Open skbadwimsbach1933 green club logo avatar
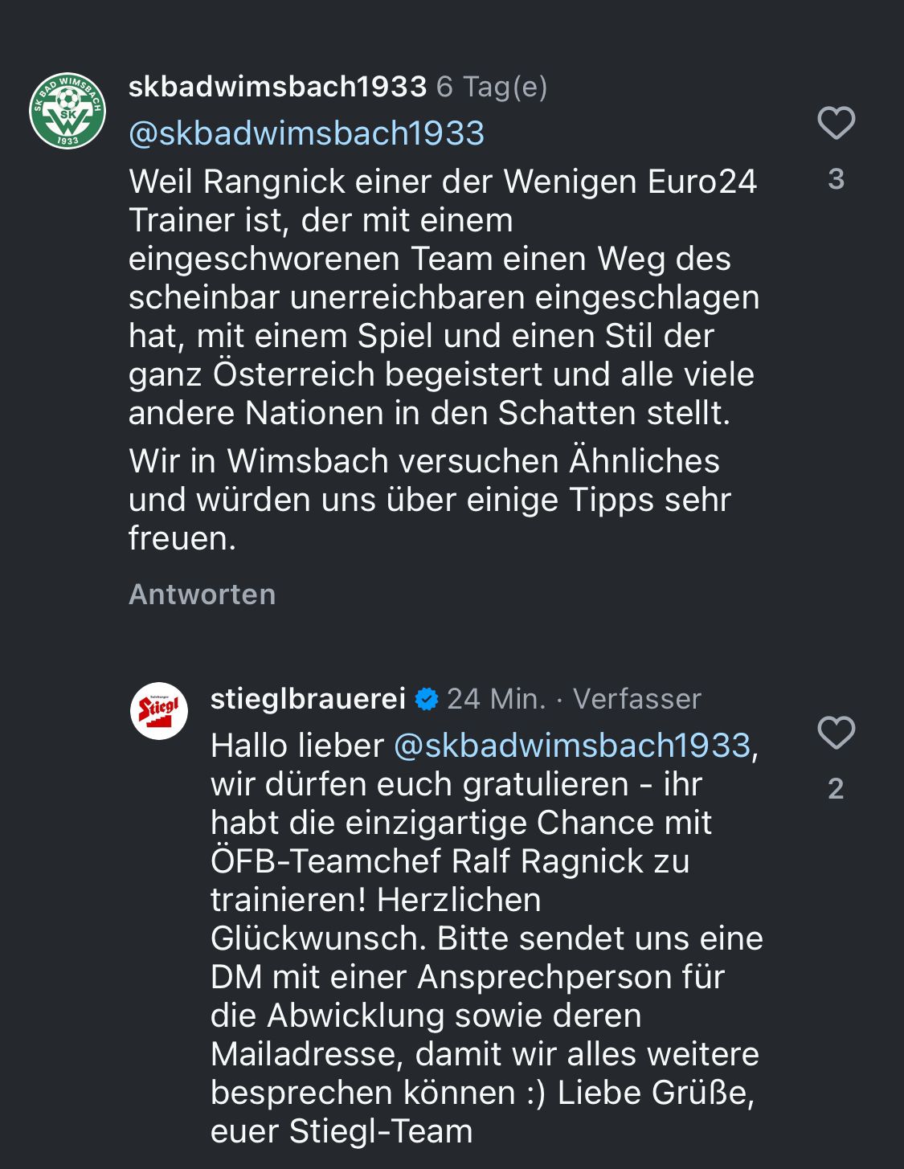Image resolution: width=904 pixels, height=1169 pixels. (x=67, y=111)
